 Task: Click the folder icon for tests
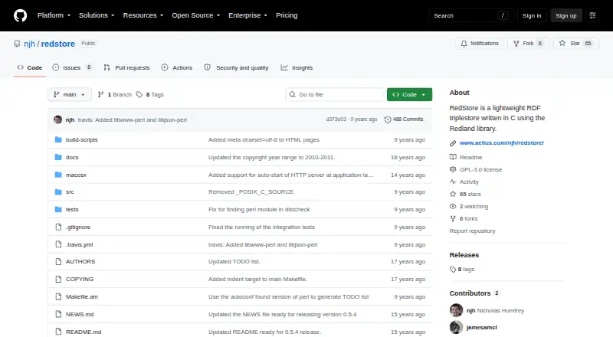tap(58, 210)
